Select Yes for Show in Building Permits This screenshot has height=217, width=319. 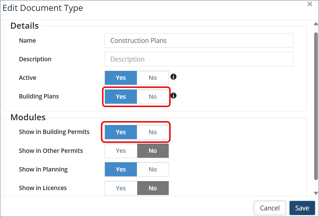click(121, 132)
